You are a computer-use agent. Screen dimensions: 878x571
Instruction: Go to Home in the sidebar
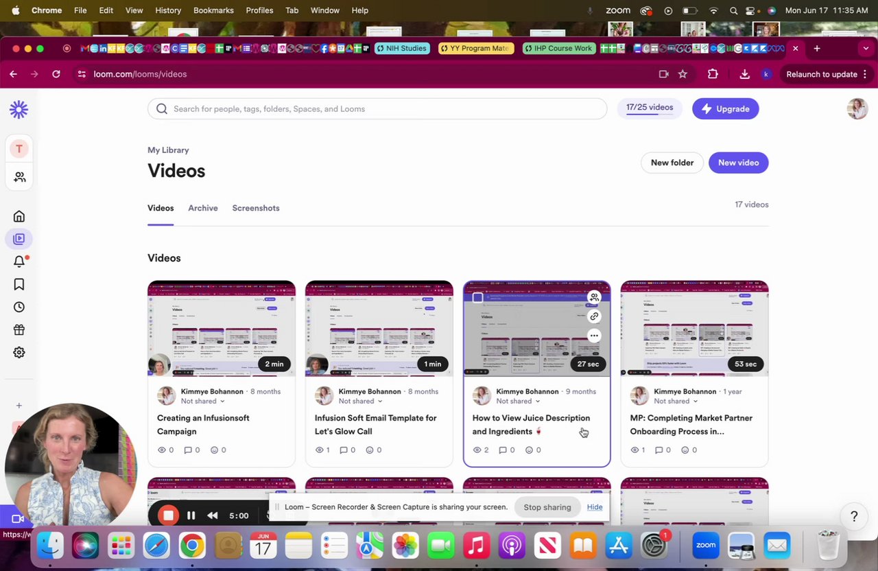[19, 216]
